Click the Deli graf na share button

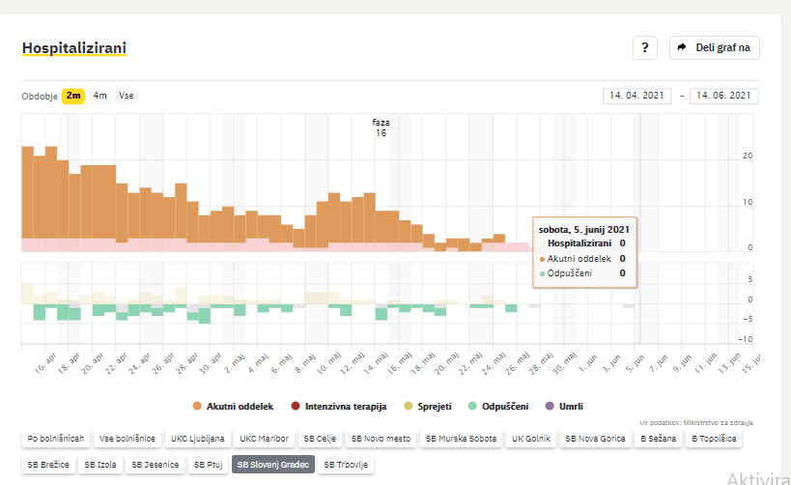[x=714, y=47]
